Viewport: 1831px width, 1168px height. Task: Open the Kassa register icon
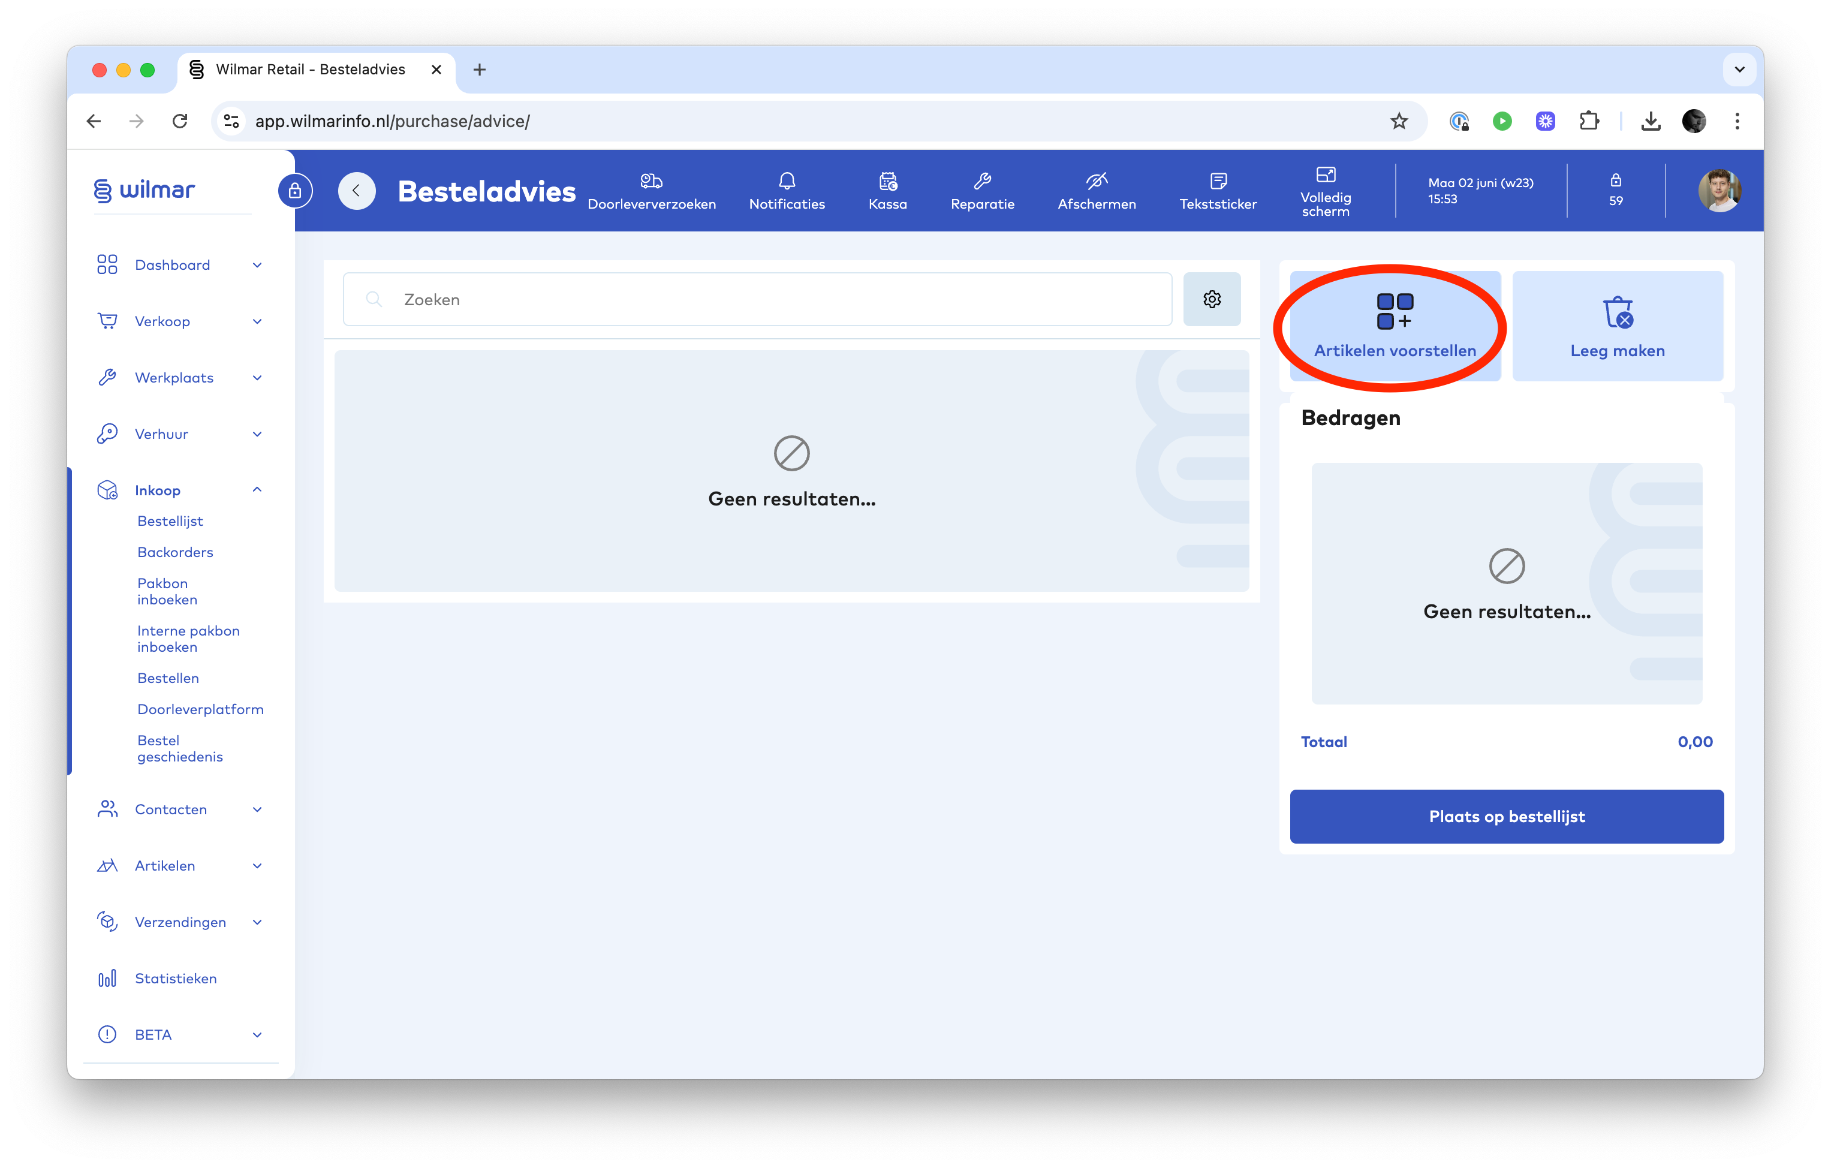coord(887,190)
